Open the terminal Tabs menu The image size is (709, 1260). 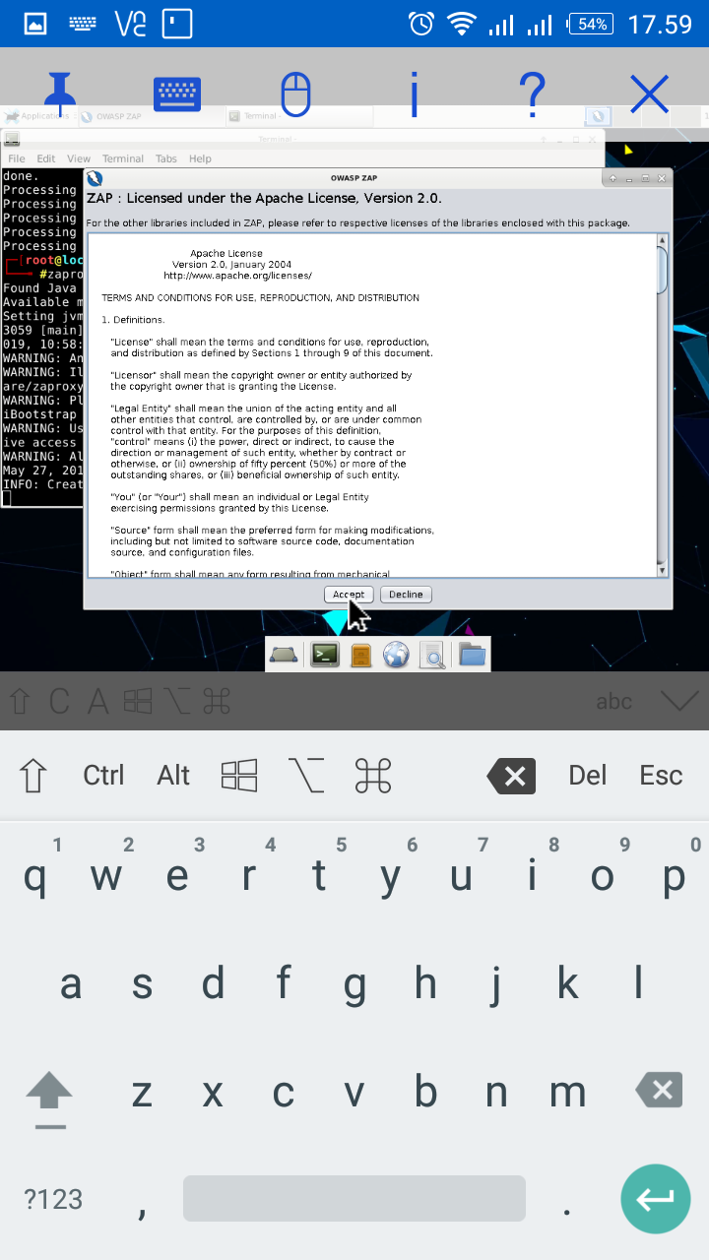[x=166, y=158]
